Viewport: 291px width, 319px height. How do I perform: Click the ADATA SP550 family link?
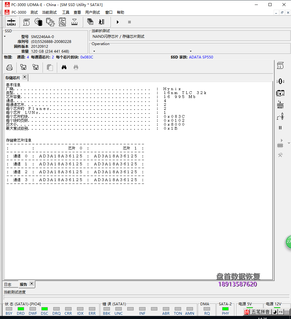pyautogui.click(x=201, y=57)
